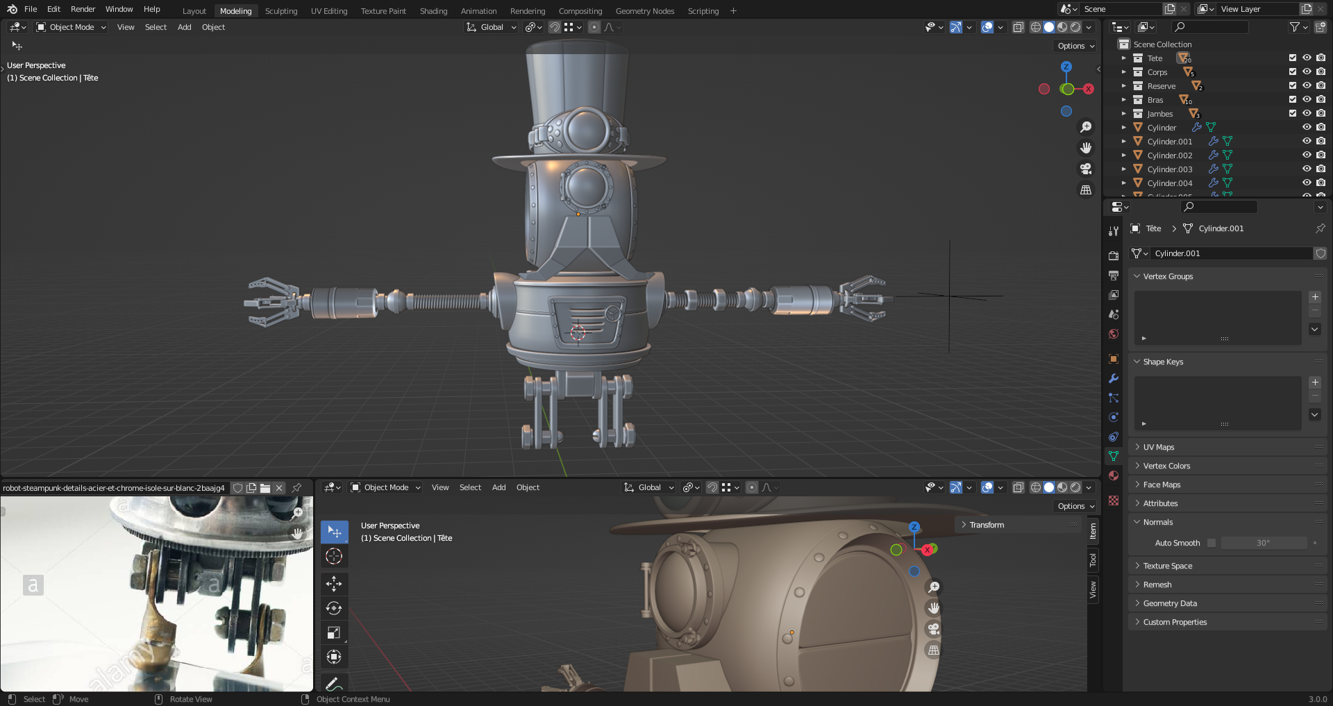This screenshot has width=1333, height=706.
Task: Add a new vertex group
Action: pyautogui.click(x=1315, y=297)
